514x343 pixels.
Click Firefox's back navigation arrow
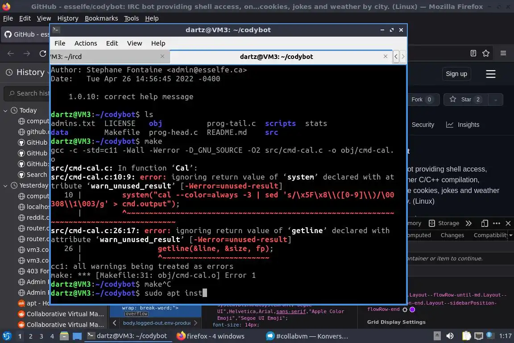(11, 54)
